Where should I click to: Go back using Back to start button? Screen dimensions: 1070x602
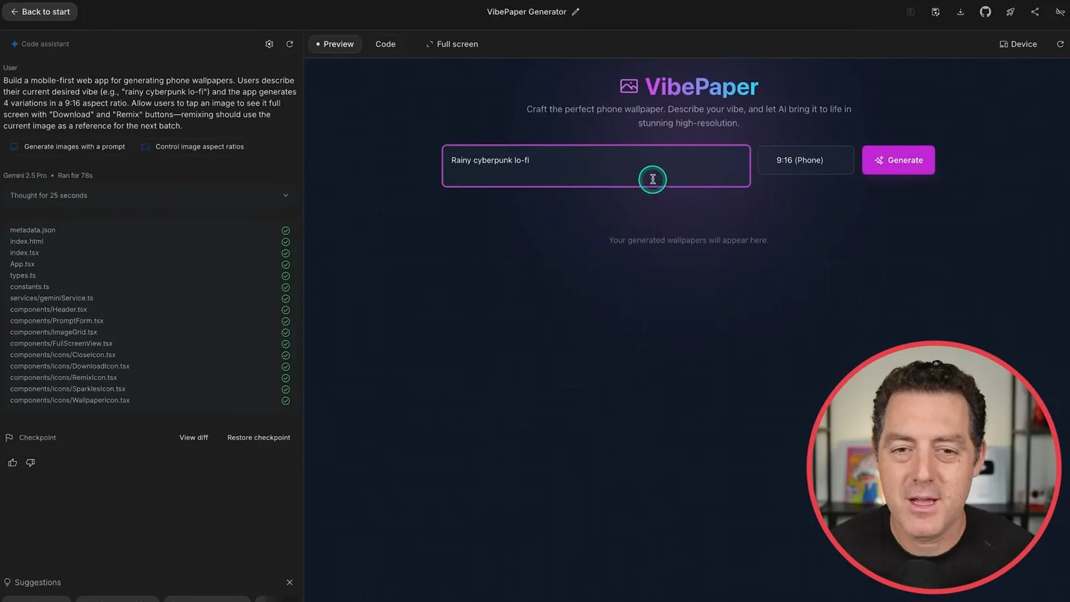tap(40, 11)
